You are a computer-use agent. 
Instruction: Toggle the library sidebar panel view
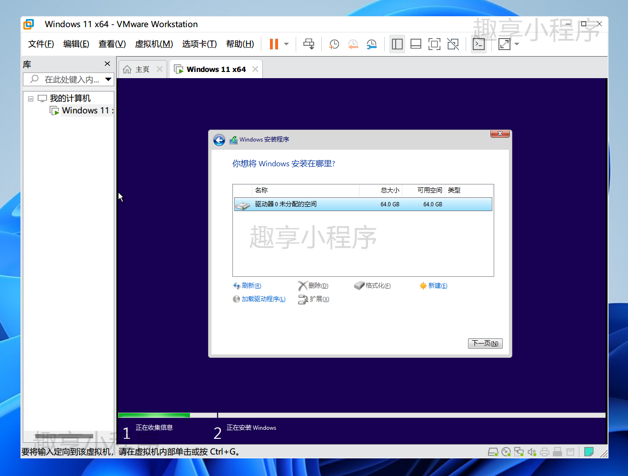[397, 44]
